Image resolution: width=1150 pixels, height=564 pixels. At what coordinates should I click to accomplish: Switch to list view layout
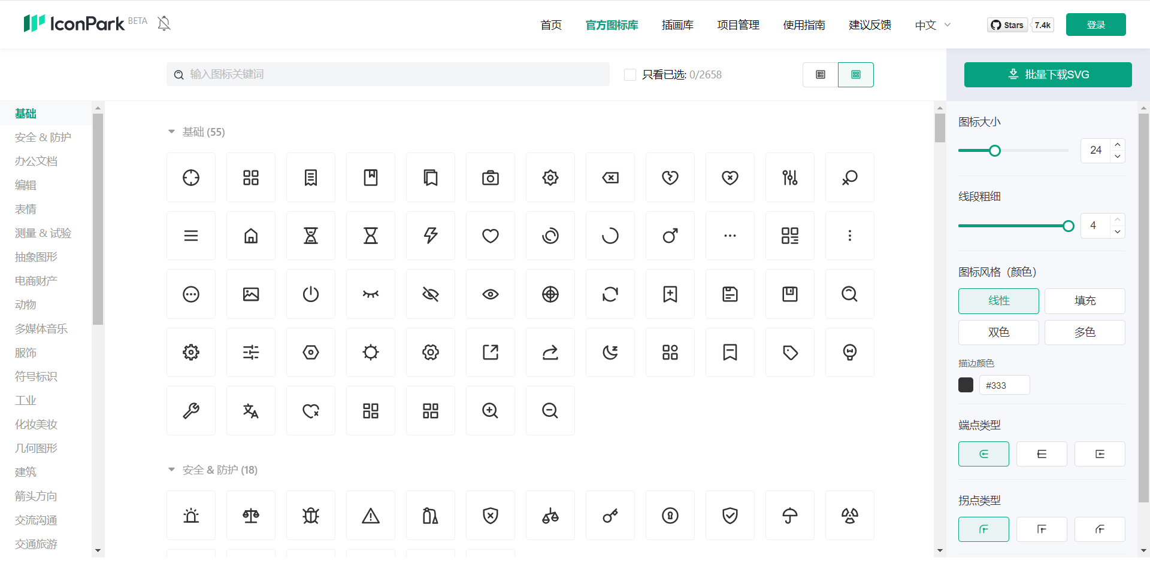click(821, 75)
